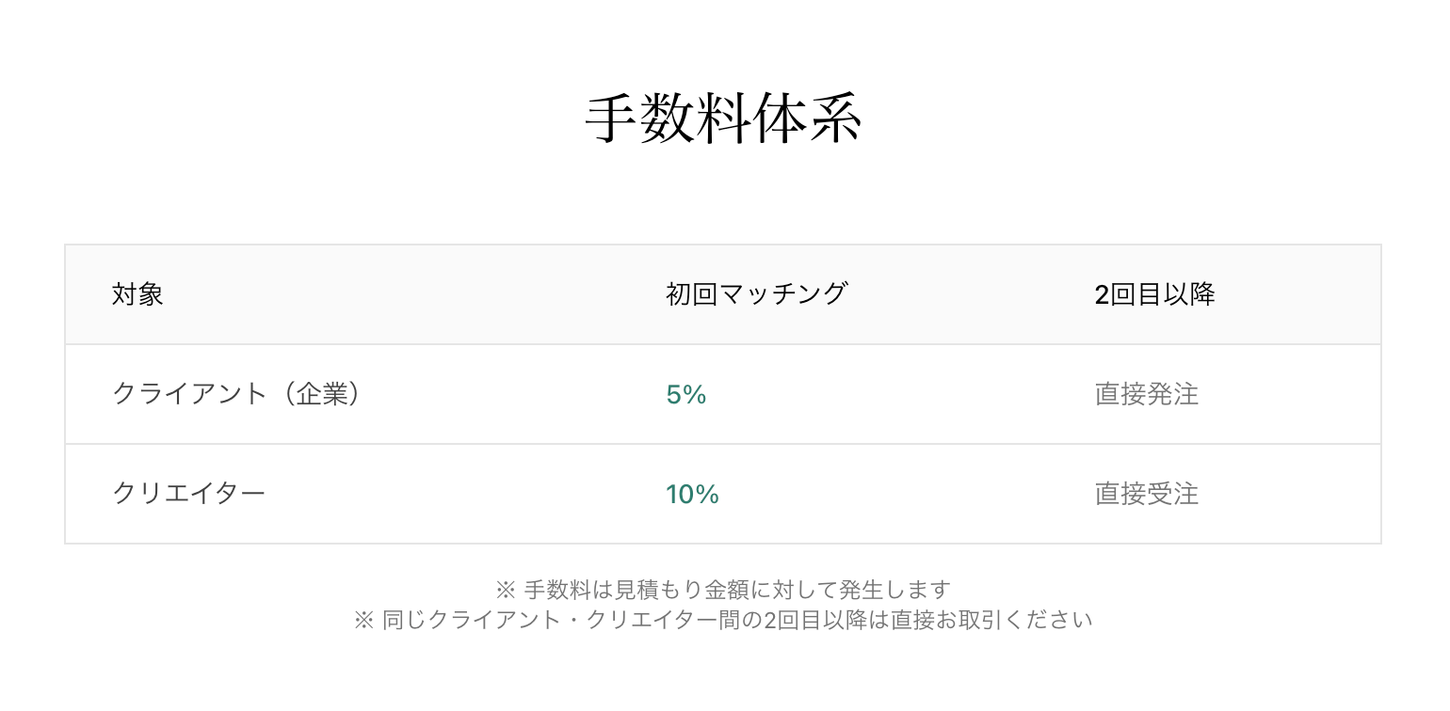Select the 対象 column header
Screen dimensions: 1450x711
tap(137, 294)
